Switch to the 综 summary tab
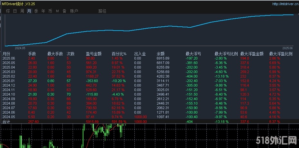Viewport: 299px width, 148px height. (x=8, y=11)
